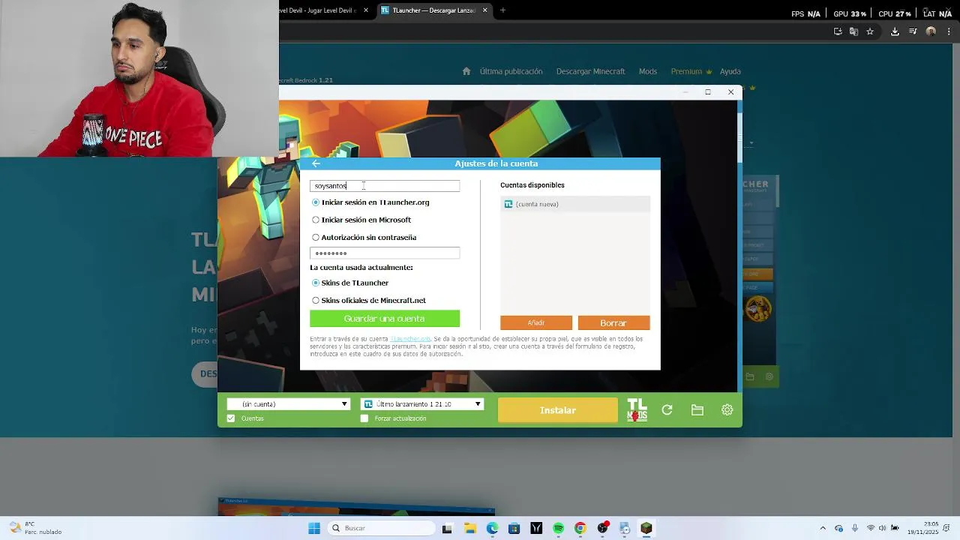Image resolution: width=960 pixels, height=540 pixels.
Task: Open a new Chrome tab
Action: (502, 10)
